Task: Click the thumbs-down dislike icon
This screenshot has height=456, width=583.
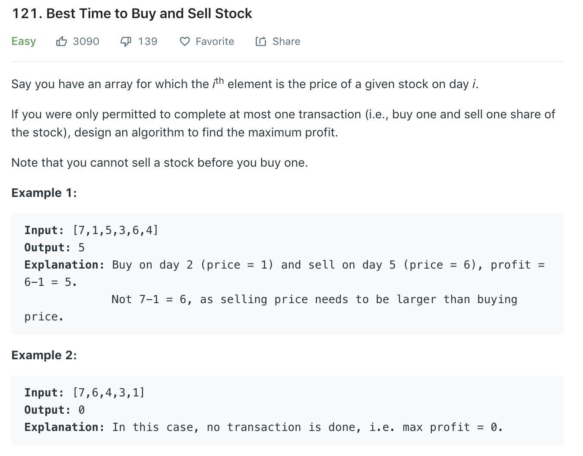Action: pos(126,42)
